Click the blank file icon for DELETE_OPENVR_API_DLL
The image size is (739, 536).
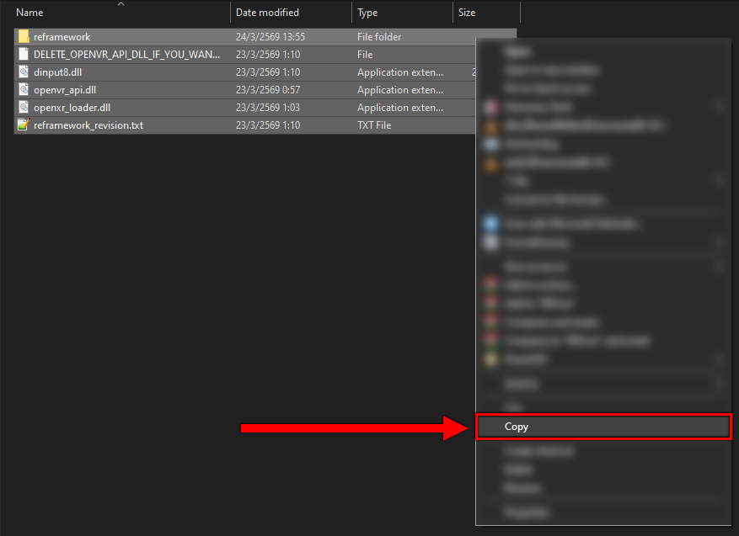pos(24,55)
